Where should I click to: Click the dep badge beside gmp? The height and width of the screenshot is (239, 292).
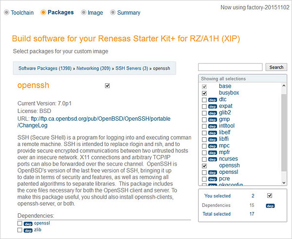(x=213, y=120)
